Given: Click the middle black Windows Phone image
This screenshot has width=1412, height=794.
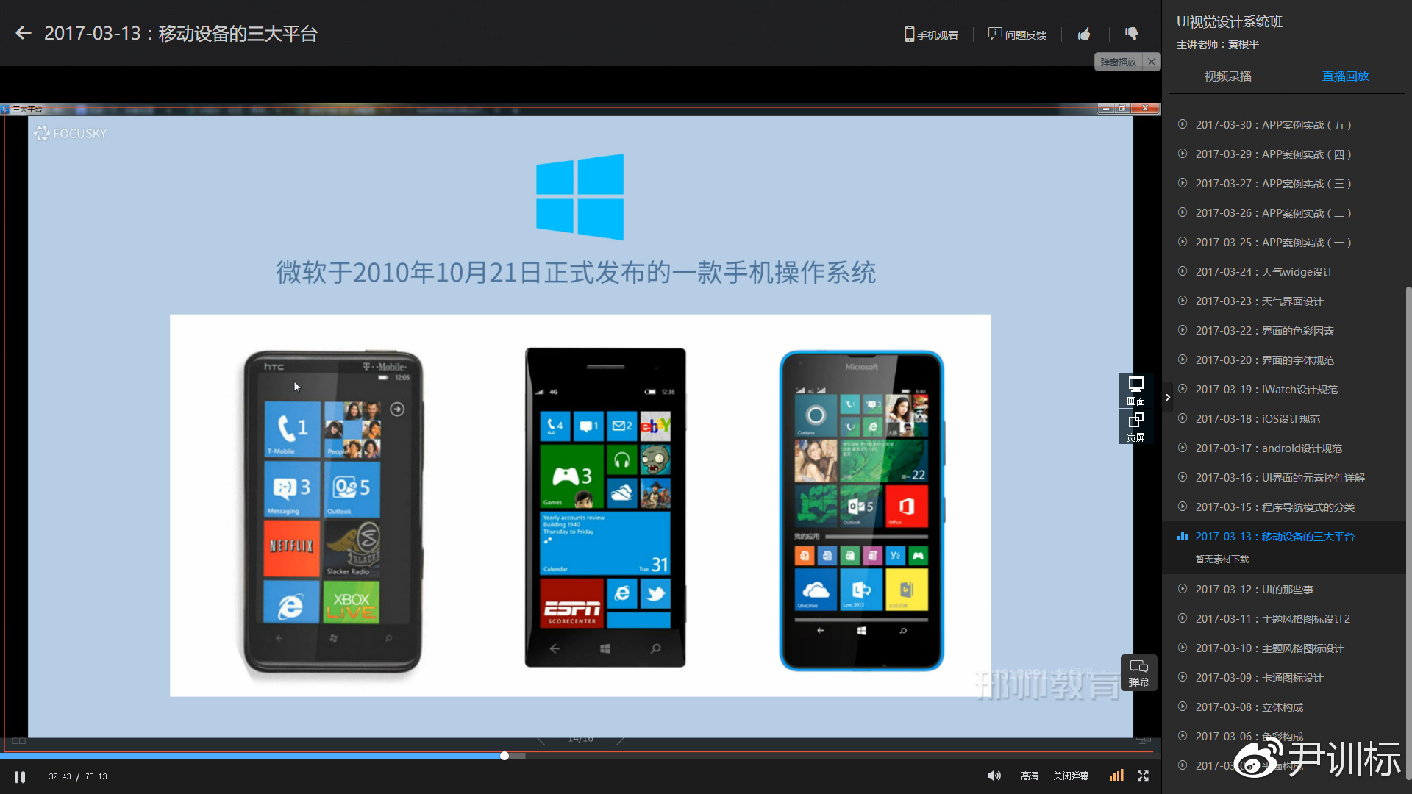Looking at the screenshot, I should click(605, 508).
